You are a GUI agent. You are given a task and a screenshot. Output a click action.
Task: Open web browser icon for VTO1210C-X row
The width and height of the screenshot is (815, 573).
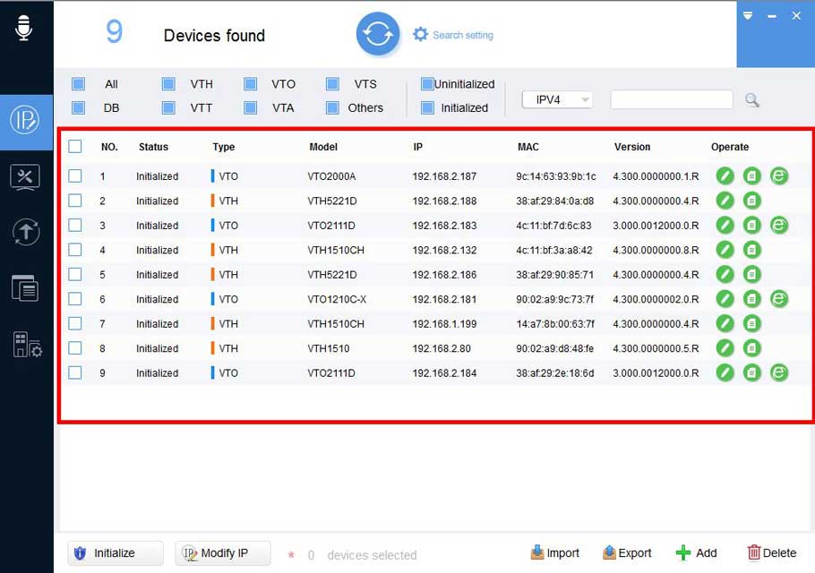pyautogui.click(x=779, y=299)
